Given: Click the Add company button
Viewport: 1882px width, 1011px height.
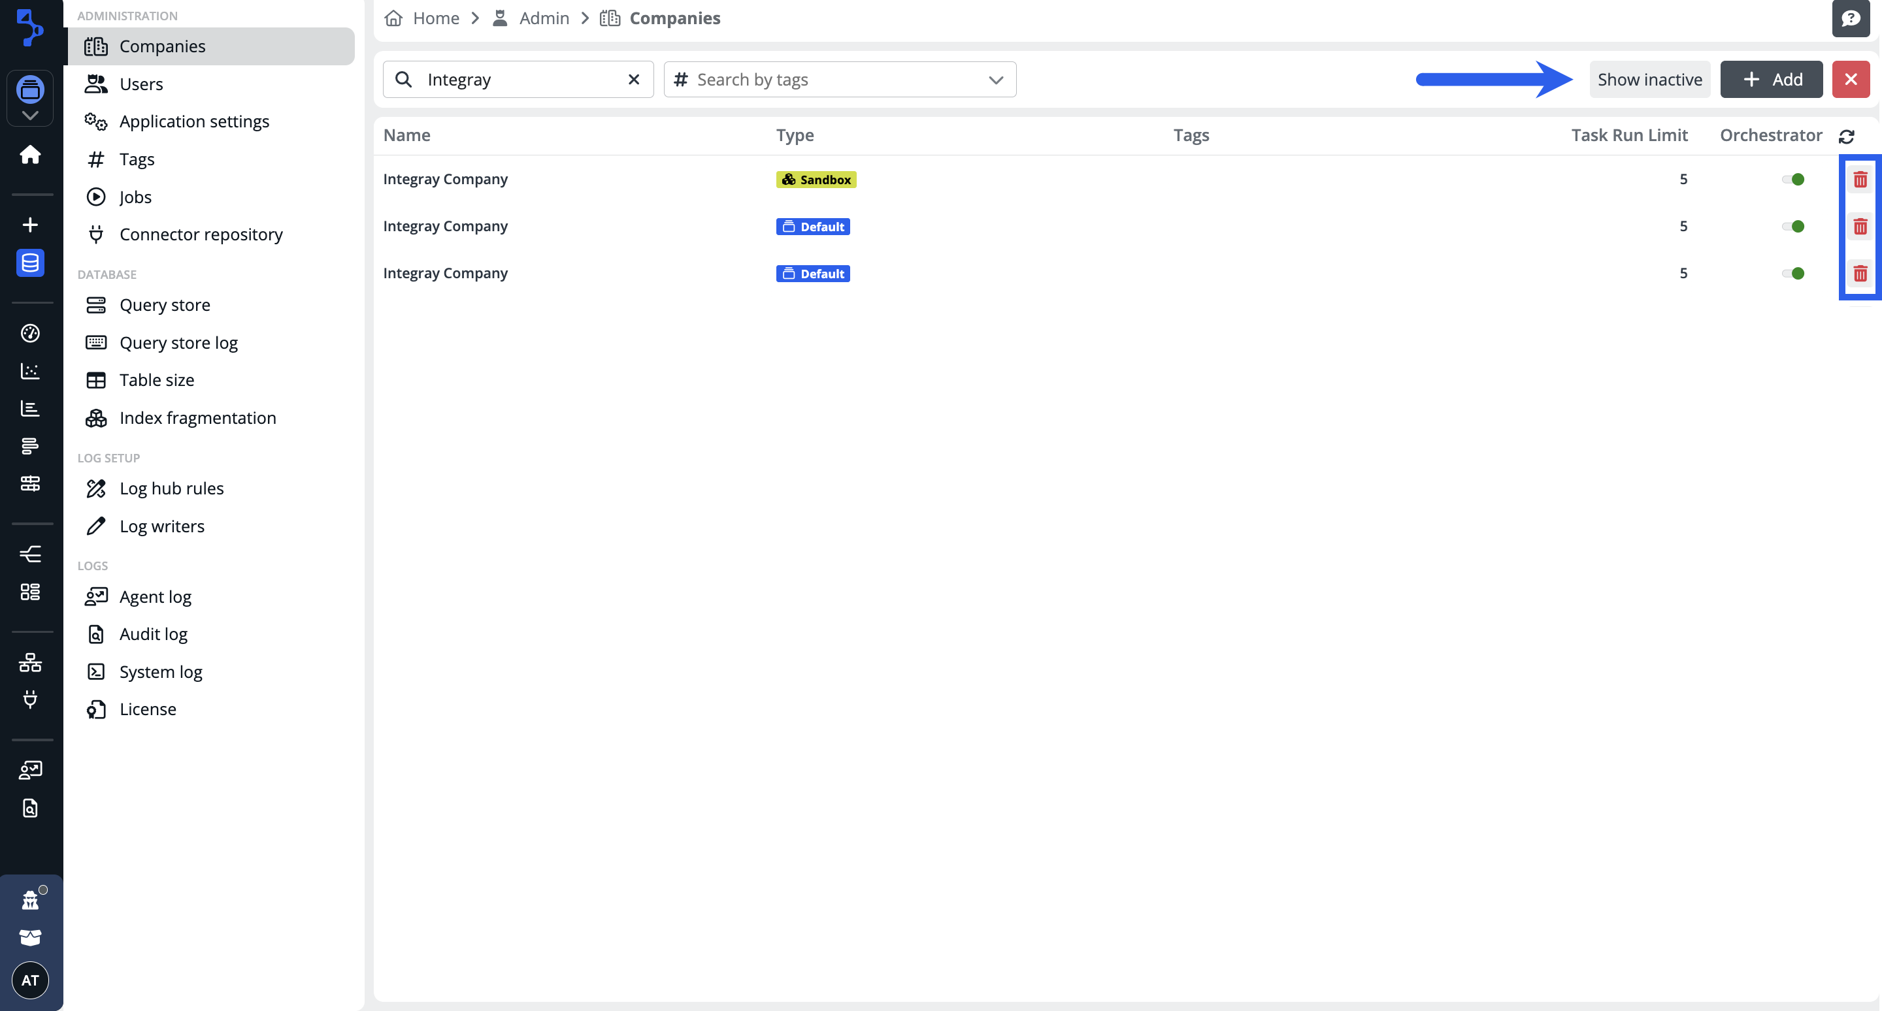Looking at the screenshot, I should (x=1771, y=80).
